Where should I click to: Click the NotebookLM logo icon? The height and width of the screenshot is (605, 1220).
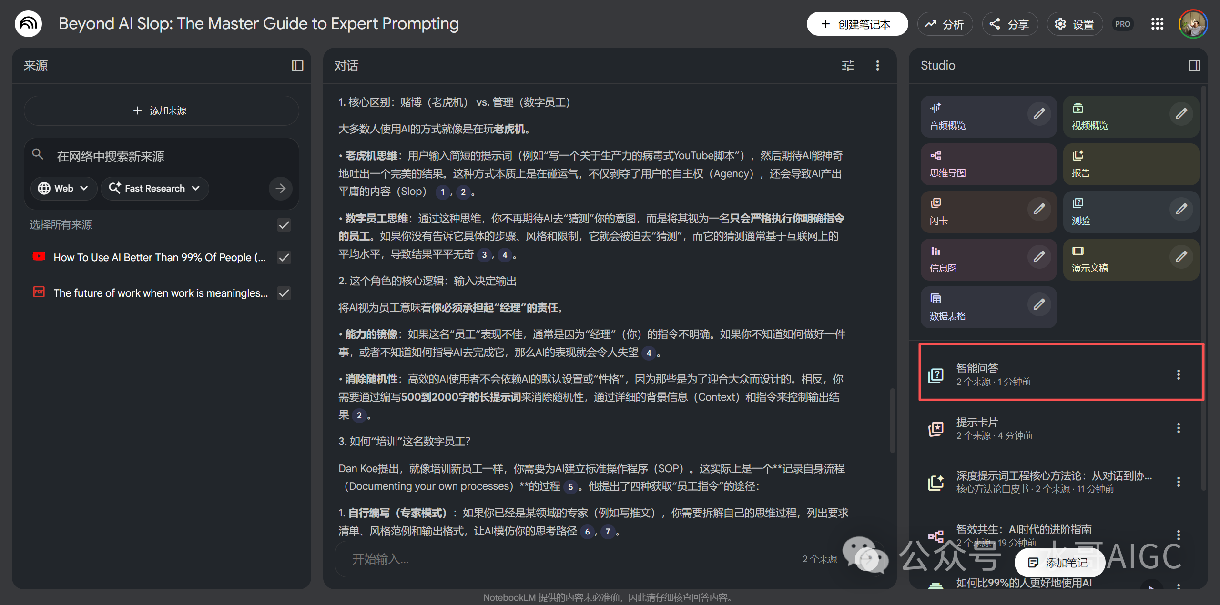[28, 23]
